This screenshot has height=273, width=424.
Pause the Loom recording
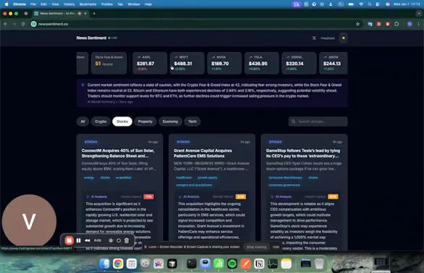(78, 240)
